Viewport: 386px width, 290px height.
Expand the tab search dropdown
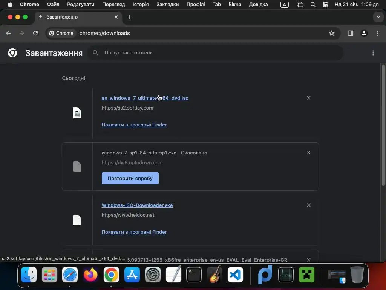(378, 17)
